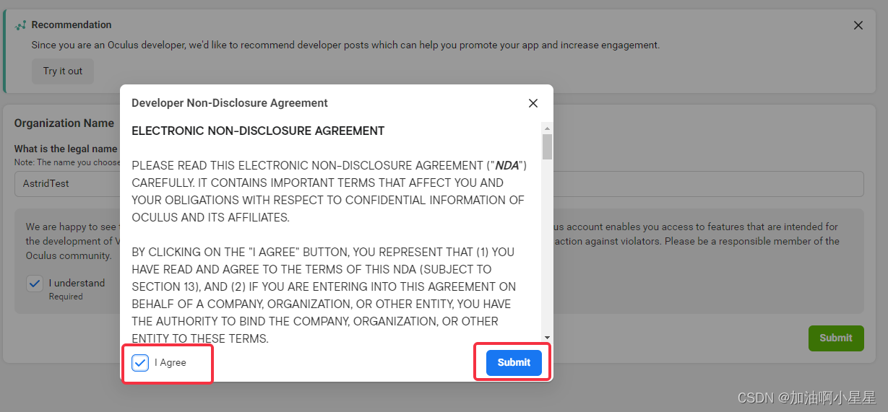
Task: Click the scrollbar down arrow in NDA dialog
Action: pyautogui.click(x=548, y=337)
